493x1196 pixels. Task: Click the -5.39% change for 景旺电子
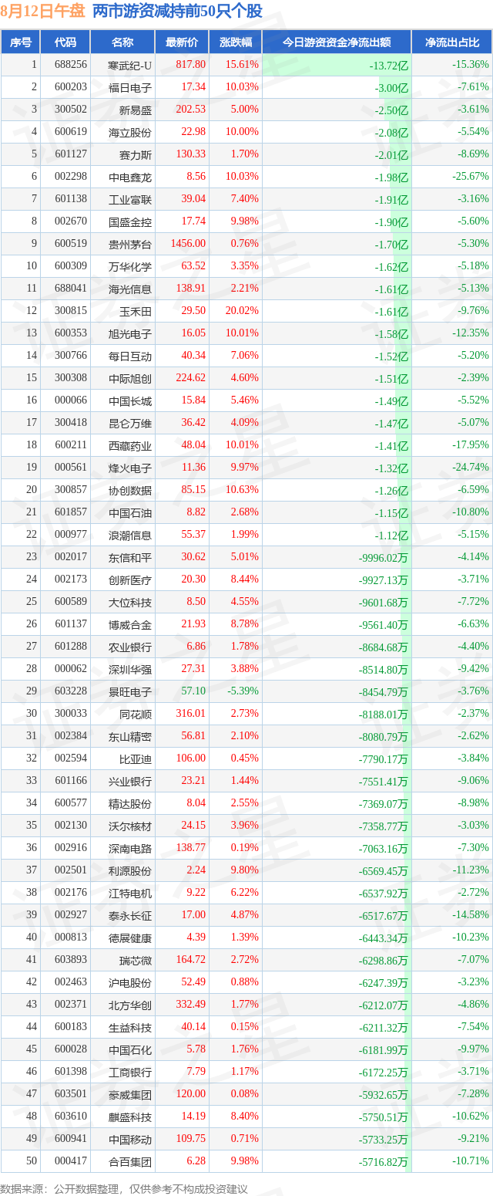point(241,692)
